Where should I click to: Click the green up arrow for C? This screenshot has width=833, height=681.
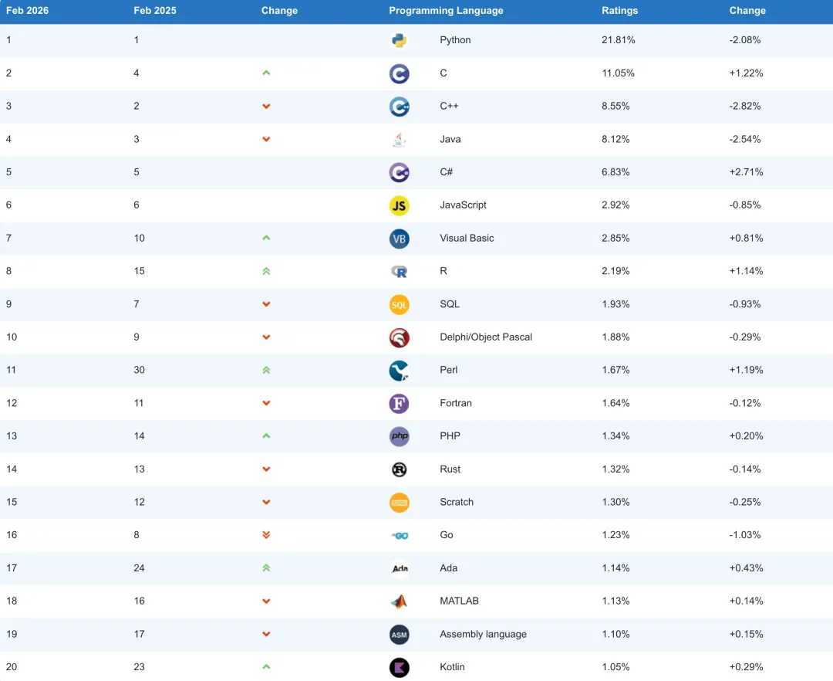point(266,73)
